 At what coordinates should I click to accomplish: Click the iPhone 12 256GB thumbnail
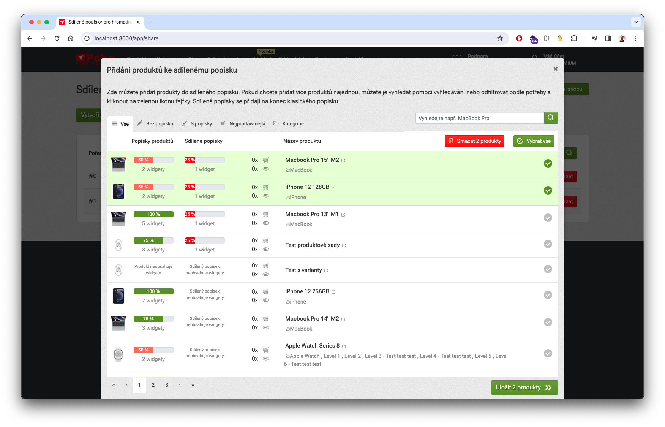tap(118, 296)
